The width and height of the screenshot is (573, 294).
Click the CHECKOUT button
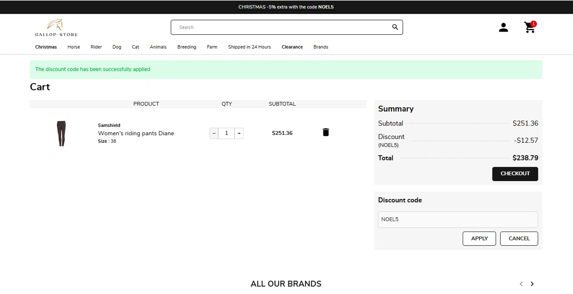(515, 174)
